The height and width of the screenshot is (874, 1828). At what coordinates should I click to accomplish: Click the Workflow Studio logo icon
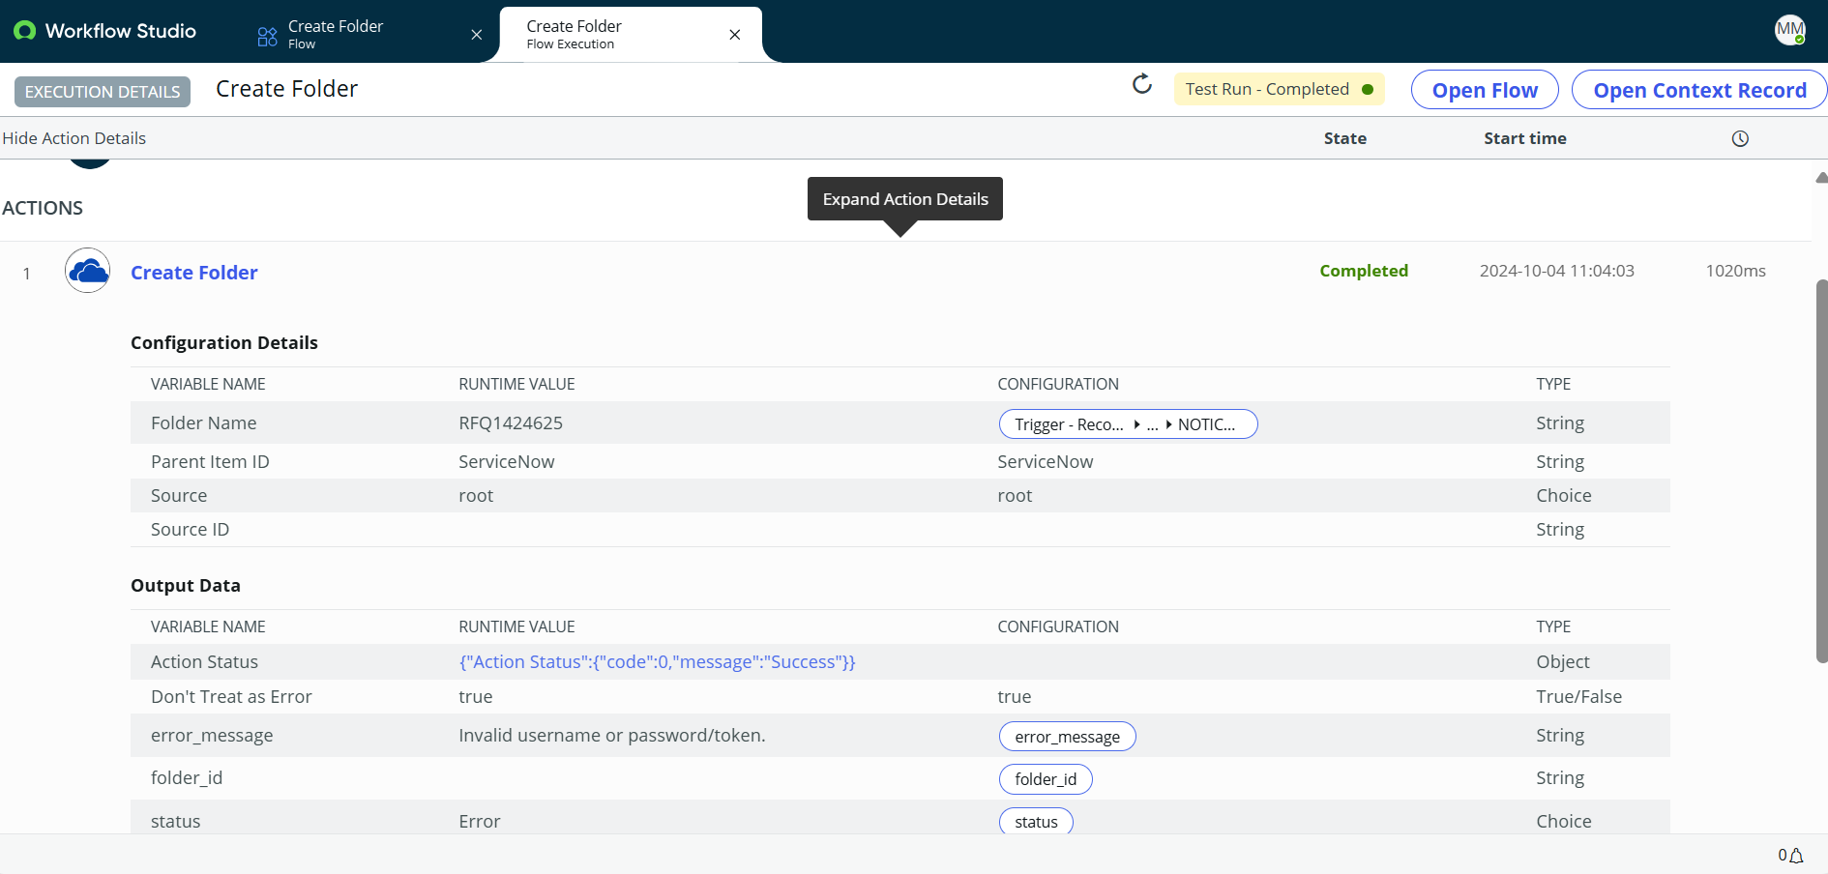24,30
